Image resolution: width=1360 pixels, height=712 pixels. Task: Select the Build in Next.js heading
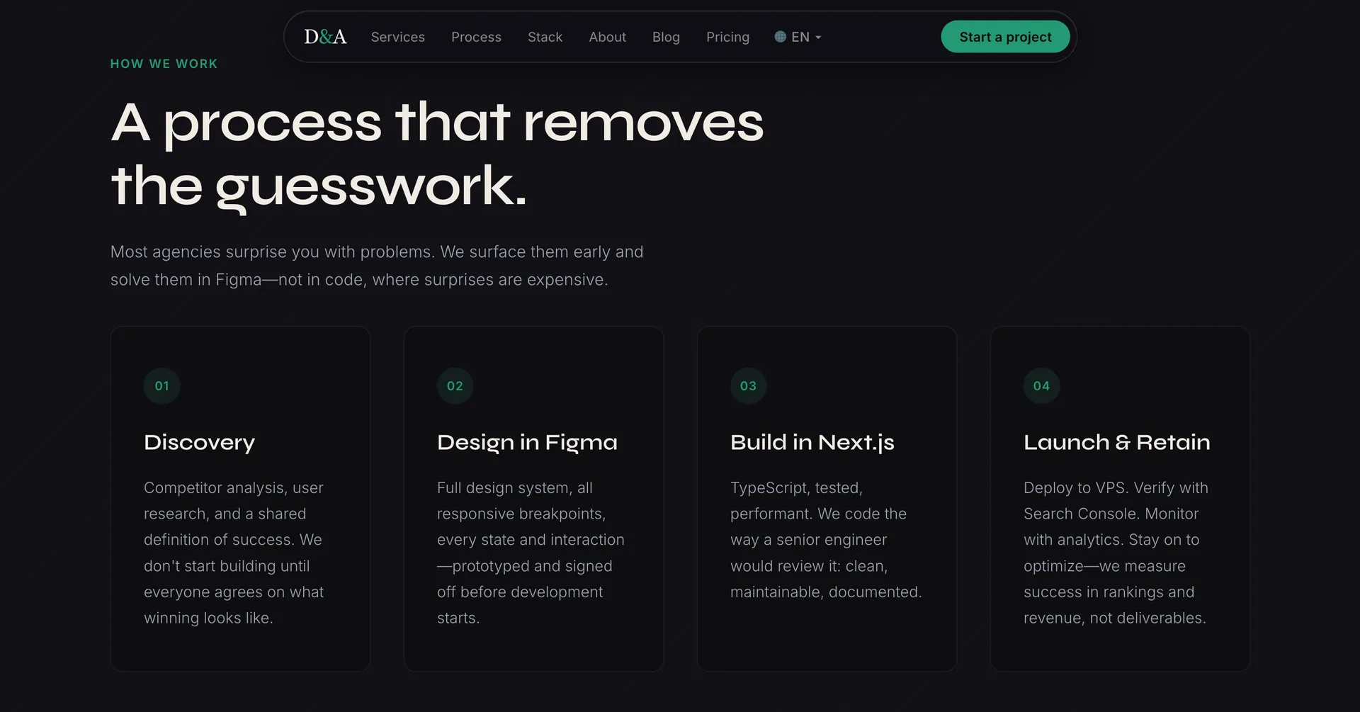(812, 443)
